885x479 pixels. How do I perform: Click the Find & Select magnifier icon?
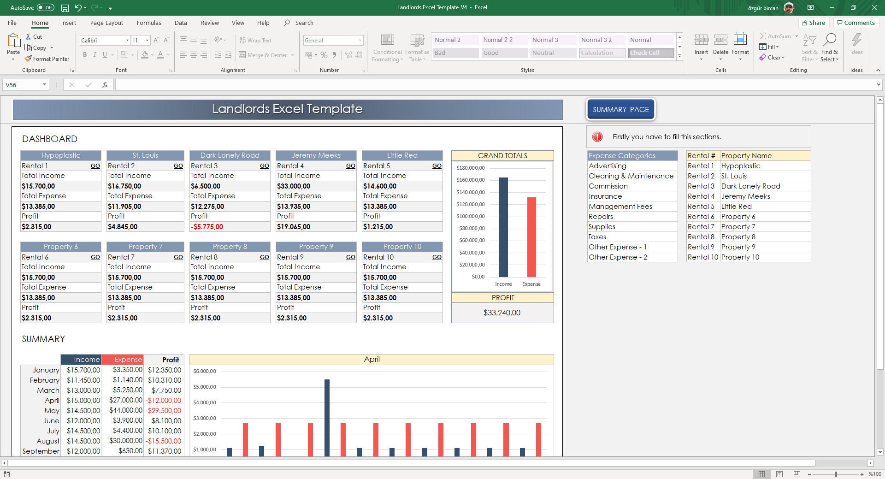pos(830,41)
